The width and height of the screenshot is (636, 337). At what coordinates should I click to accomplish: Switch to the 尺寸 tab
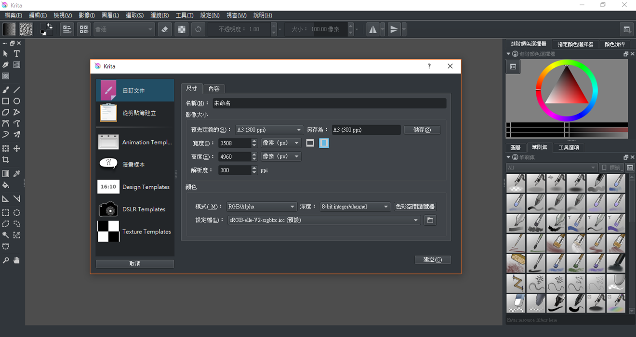pos(192,88)
